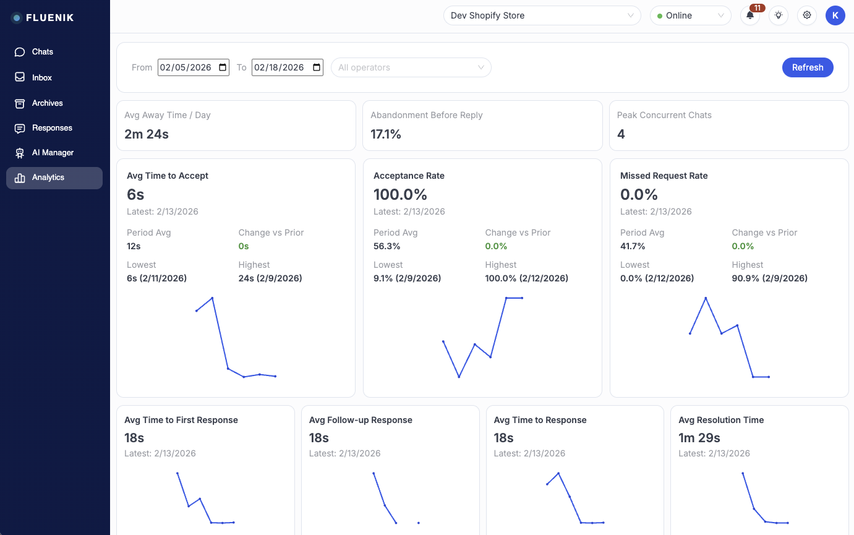Open settings gear icon

[x=806, y=16]
